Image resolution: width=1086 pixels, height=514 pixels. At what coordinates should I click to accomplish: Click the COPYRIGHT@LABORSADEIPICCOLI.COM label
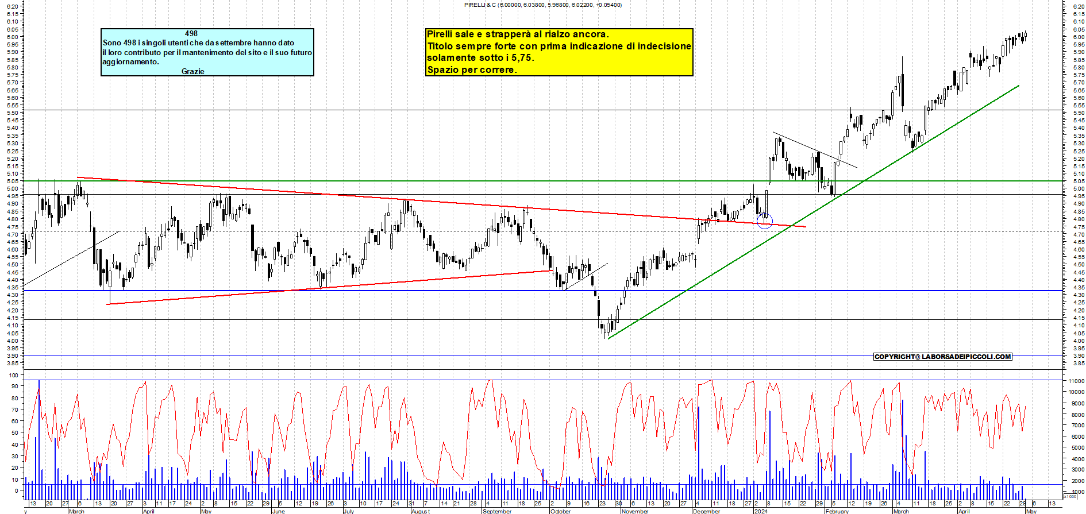(942, 357)
